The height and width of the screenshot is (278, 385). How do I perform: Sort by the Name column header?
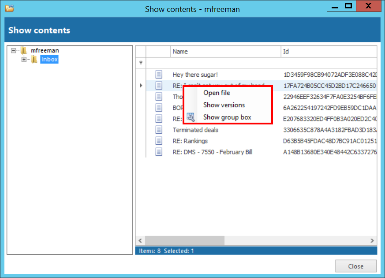click(x=225, y=52)
